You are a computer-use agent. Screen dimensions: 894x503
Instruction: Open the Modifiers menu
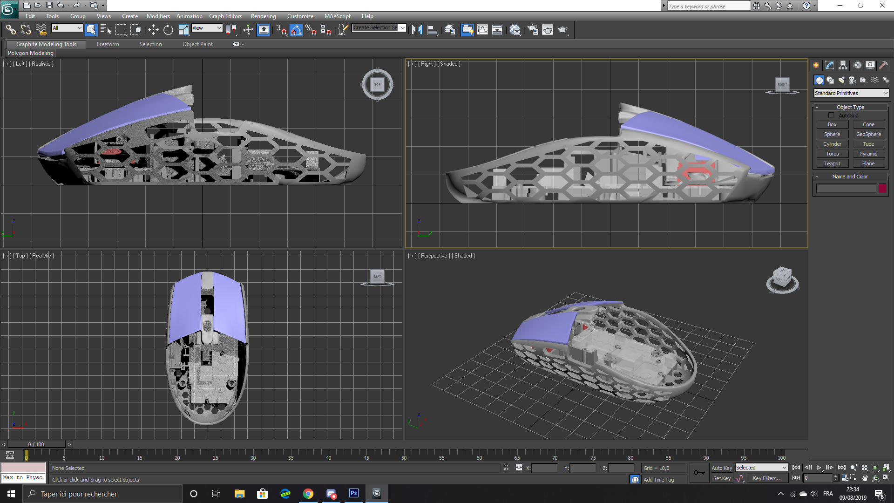pos(158,16)
